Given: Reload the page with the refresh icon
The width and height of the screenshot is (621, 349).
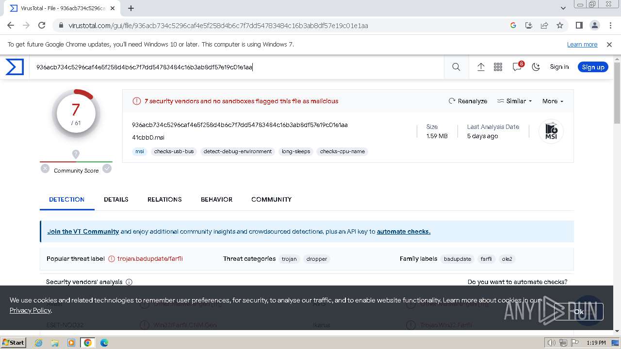Looking at the screenshot, I should [x=42, y=25].
